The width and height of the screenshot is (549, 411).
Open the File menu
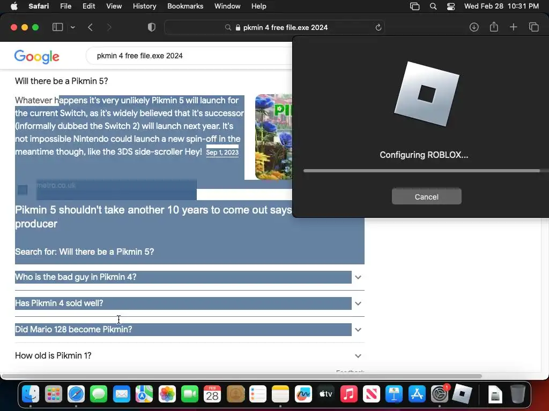(65, 6)
